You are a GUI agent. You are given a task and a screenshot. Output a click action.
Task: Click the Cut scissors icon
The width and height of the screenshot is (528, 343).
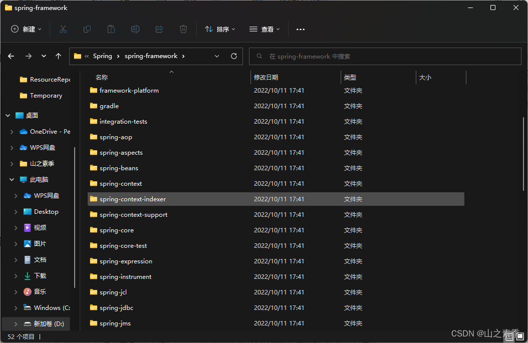click(x=63, y=29)
